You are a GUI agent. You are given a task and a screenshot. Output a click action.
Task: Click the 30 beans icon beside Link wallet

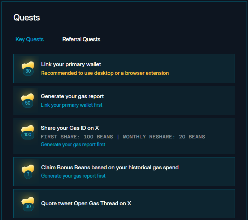[x=28, y=68]
